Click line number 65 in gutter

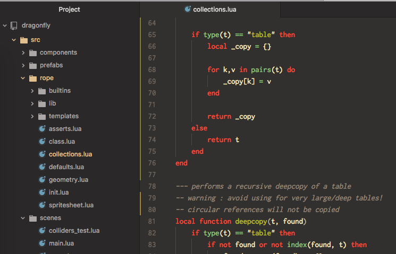click(x=152, y=35)
